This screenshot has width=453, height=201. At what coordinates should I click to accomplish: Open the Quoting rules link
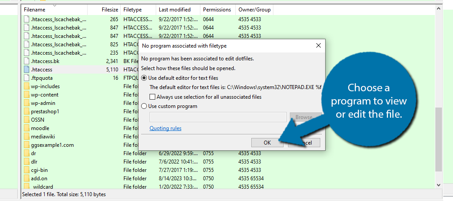click(165, 128)
